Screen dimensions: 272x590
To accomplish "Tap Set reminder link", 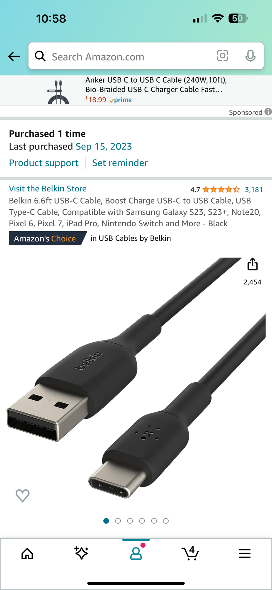I will [120, 163].
